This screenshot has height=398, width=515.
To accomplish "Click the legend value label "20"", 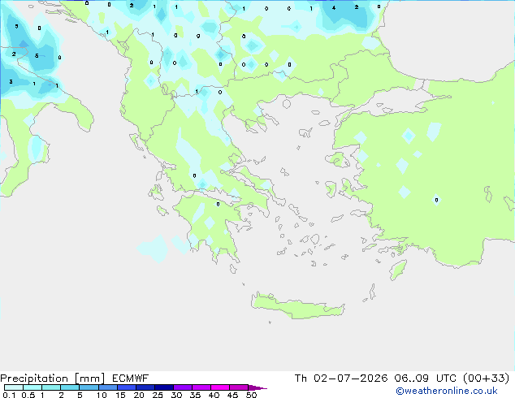I will [x=139, y=395].
